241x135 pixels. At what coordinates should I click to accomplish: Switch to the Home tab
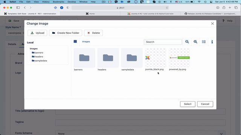coord(90,13)
